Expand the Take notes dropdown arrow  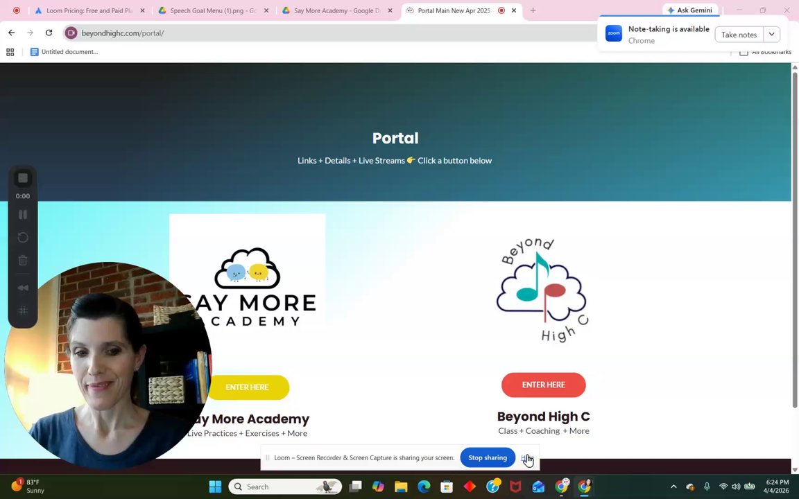coord(771,34)
